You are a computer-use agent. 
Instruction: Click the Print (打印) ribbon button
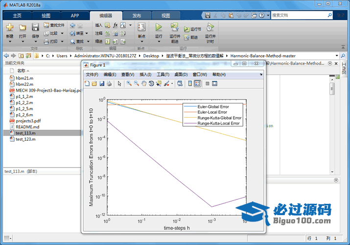[51, 41]
